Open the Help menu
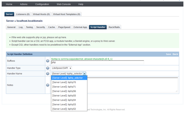Viewport: 189px width, 119px height. (x=81, y=4)
